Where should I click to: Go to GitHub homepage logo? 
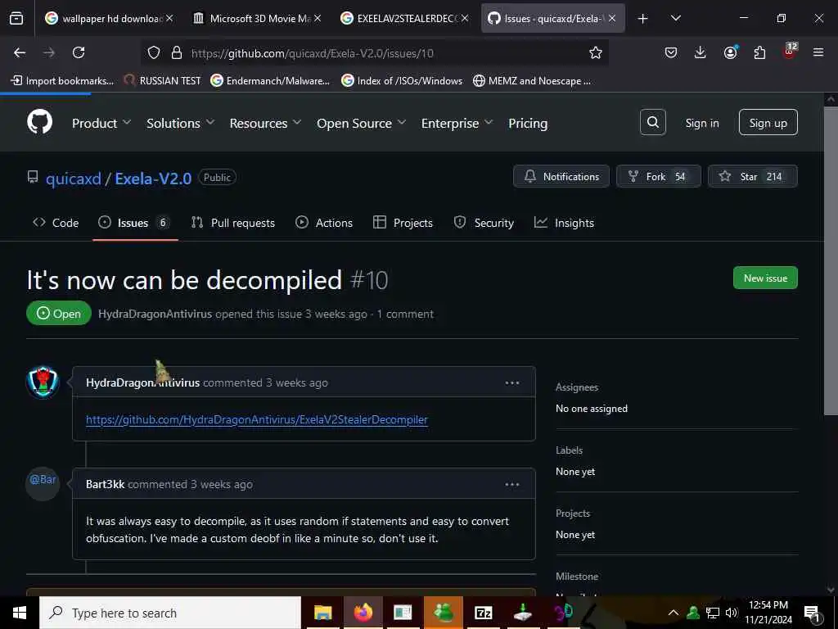click(39, 122)
